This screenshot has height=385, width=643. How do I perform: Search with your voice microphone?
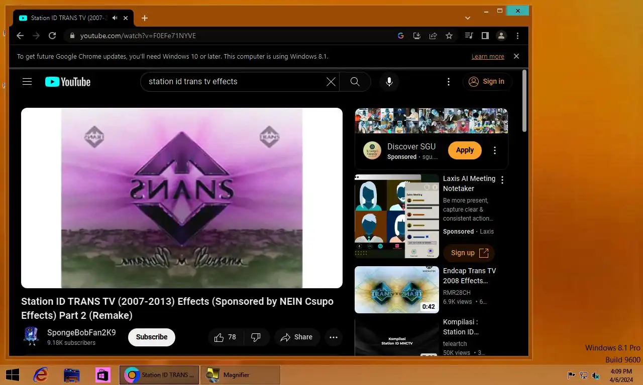click(389, 82)
